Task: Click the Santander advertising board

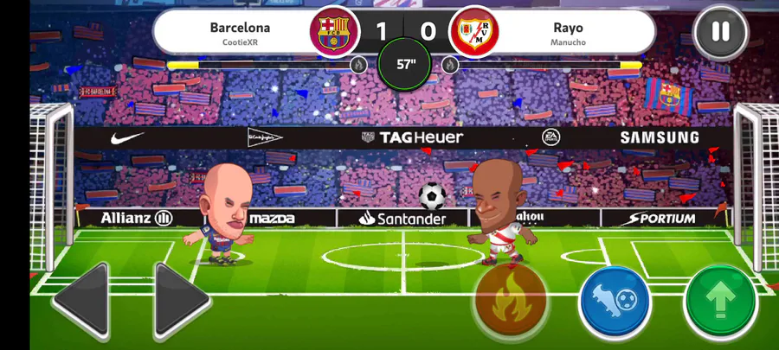Action: [402, 218]
